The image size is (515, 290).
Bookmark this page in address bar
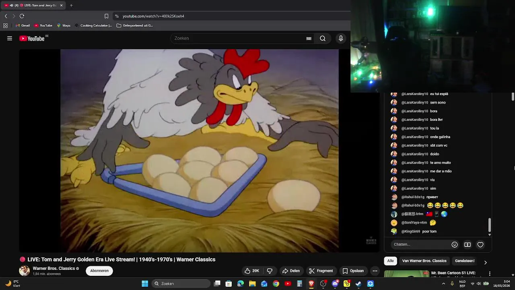tap(106, 16)
